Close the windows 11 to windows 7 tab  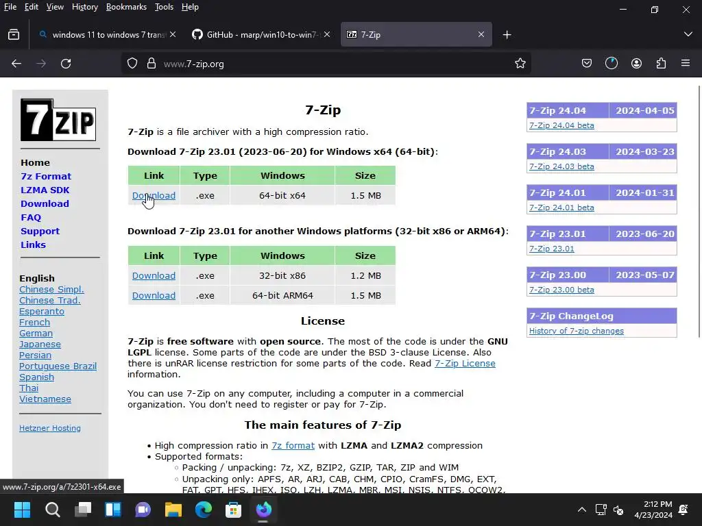point(173,34)
